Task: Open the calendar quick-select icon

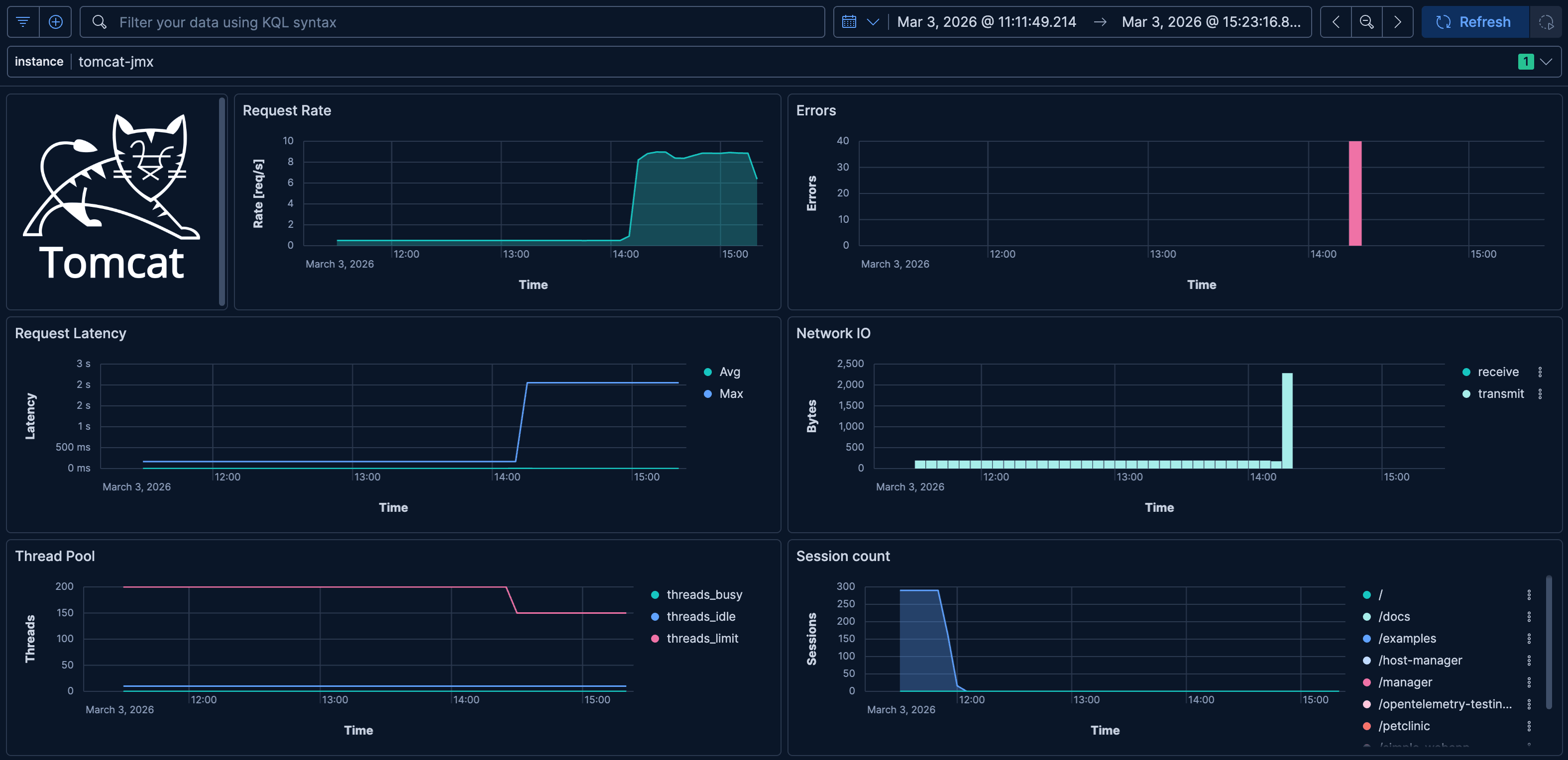Action: tap(849, 22)
